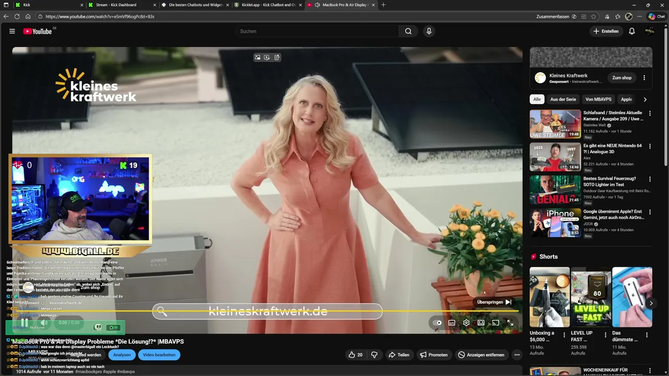Open options for Unboxing short

point(564,335)
